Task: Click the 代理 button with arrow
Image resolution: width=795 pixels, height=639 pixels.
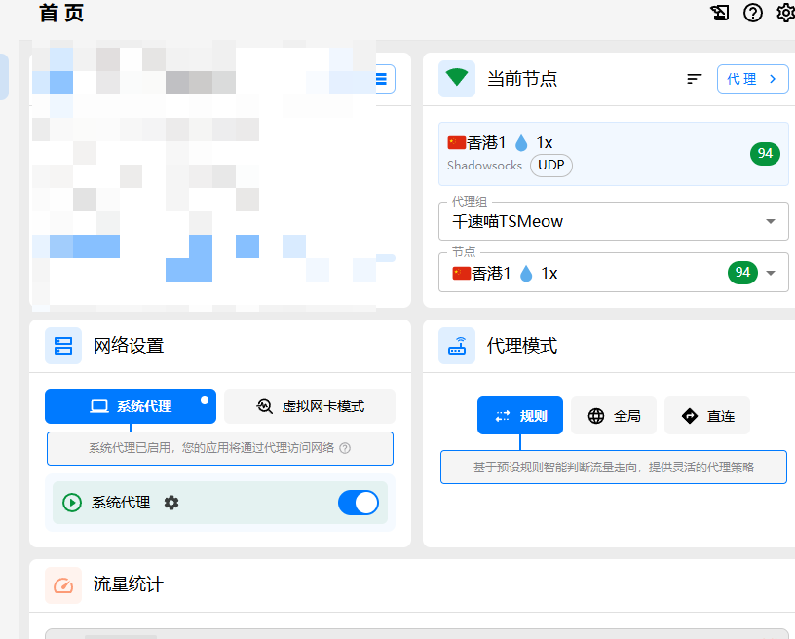Action: 752,79
